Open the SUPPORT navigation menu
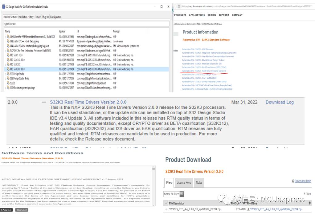Screen dimensions: 315x214 pyautogui.click(x=224, y=15)
